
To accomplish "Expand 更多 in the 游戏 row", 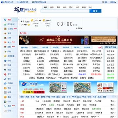I will click(x=113, y=105).
